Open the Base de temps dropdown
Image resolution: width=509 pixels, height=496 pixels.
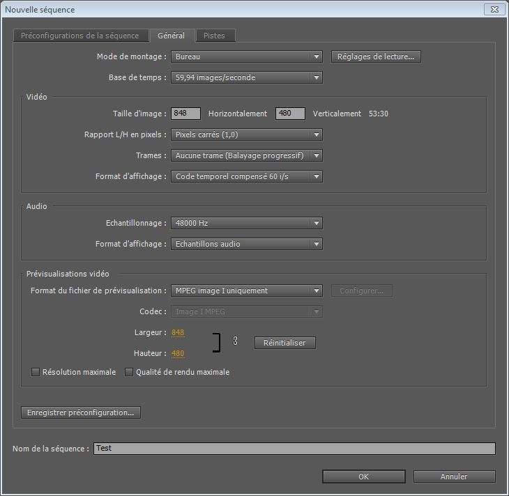(x=247, y=77)
